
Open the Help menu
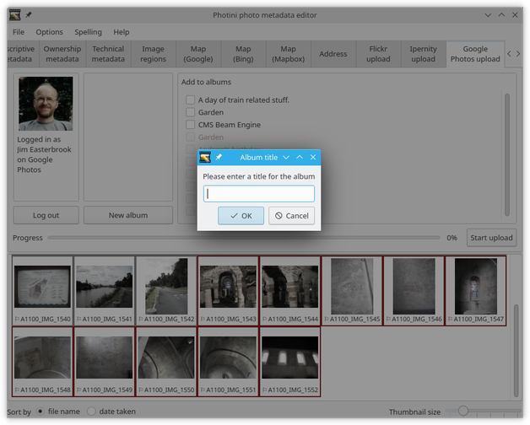pyautogui.click(x=122, y=32)
